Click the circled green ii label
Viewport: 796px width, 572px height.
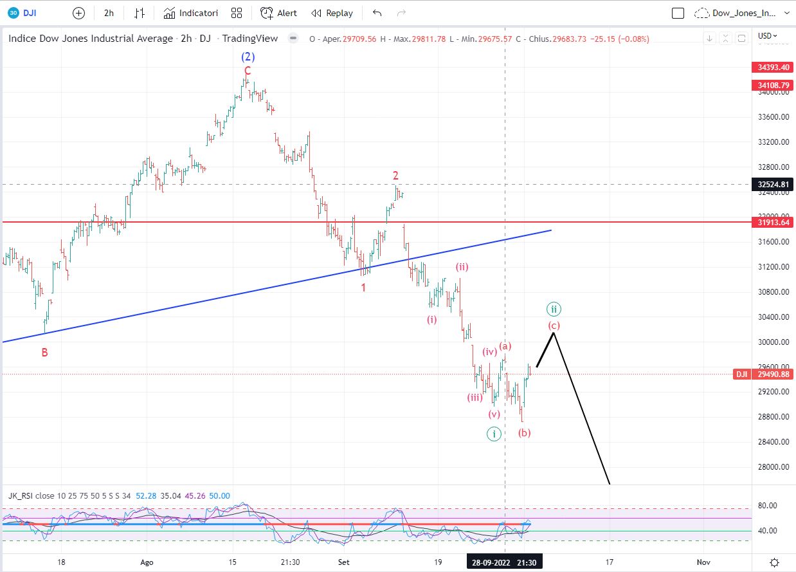pyautogui.click(x=554, y=308)
